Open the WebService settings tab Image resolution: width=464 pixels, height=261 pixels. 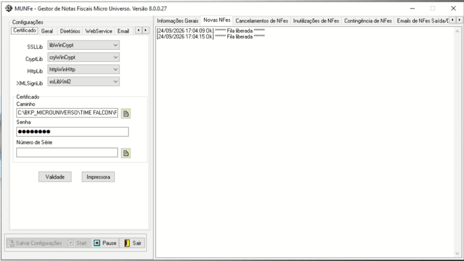[x=99, y=31]
